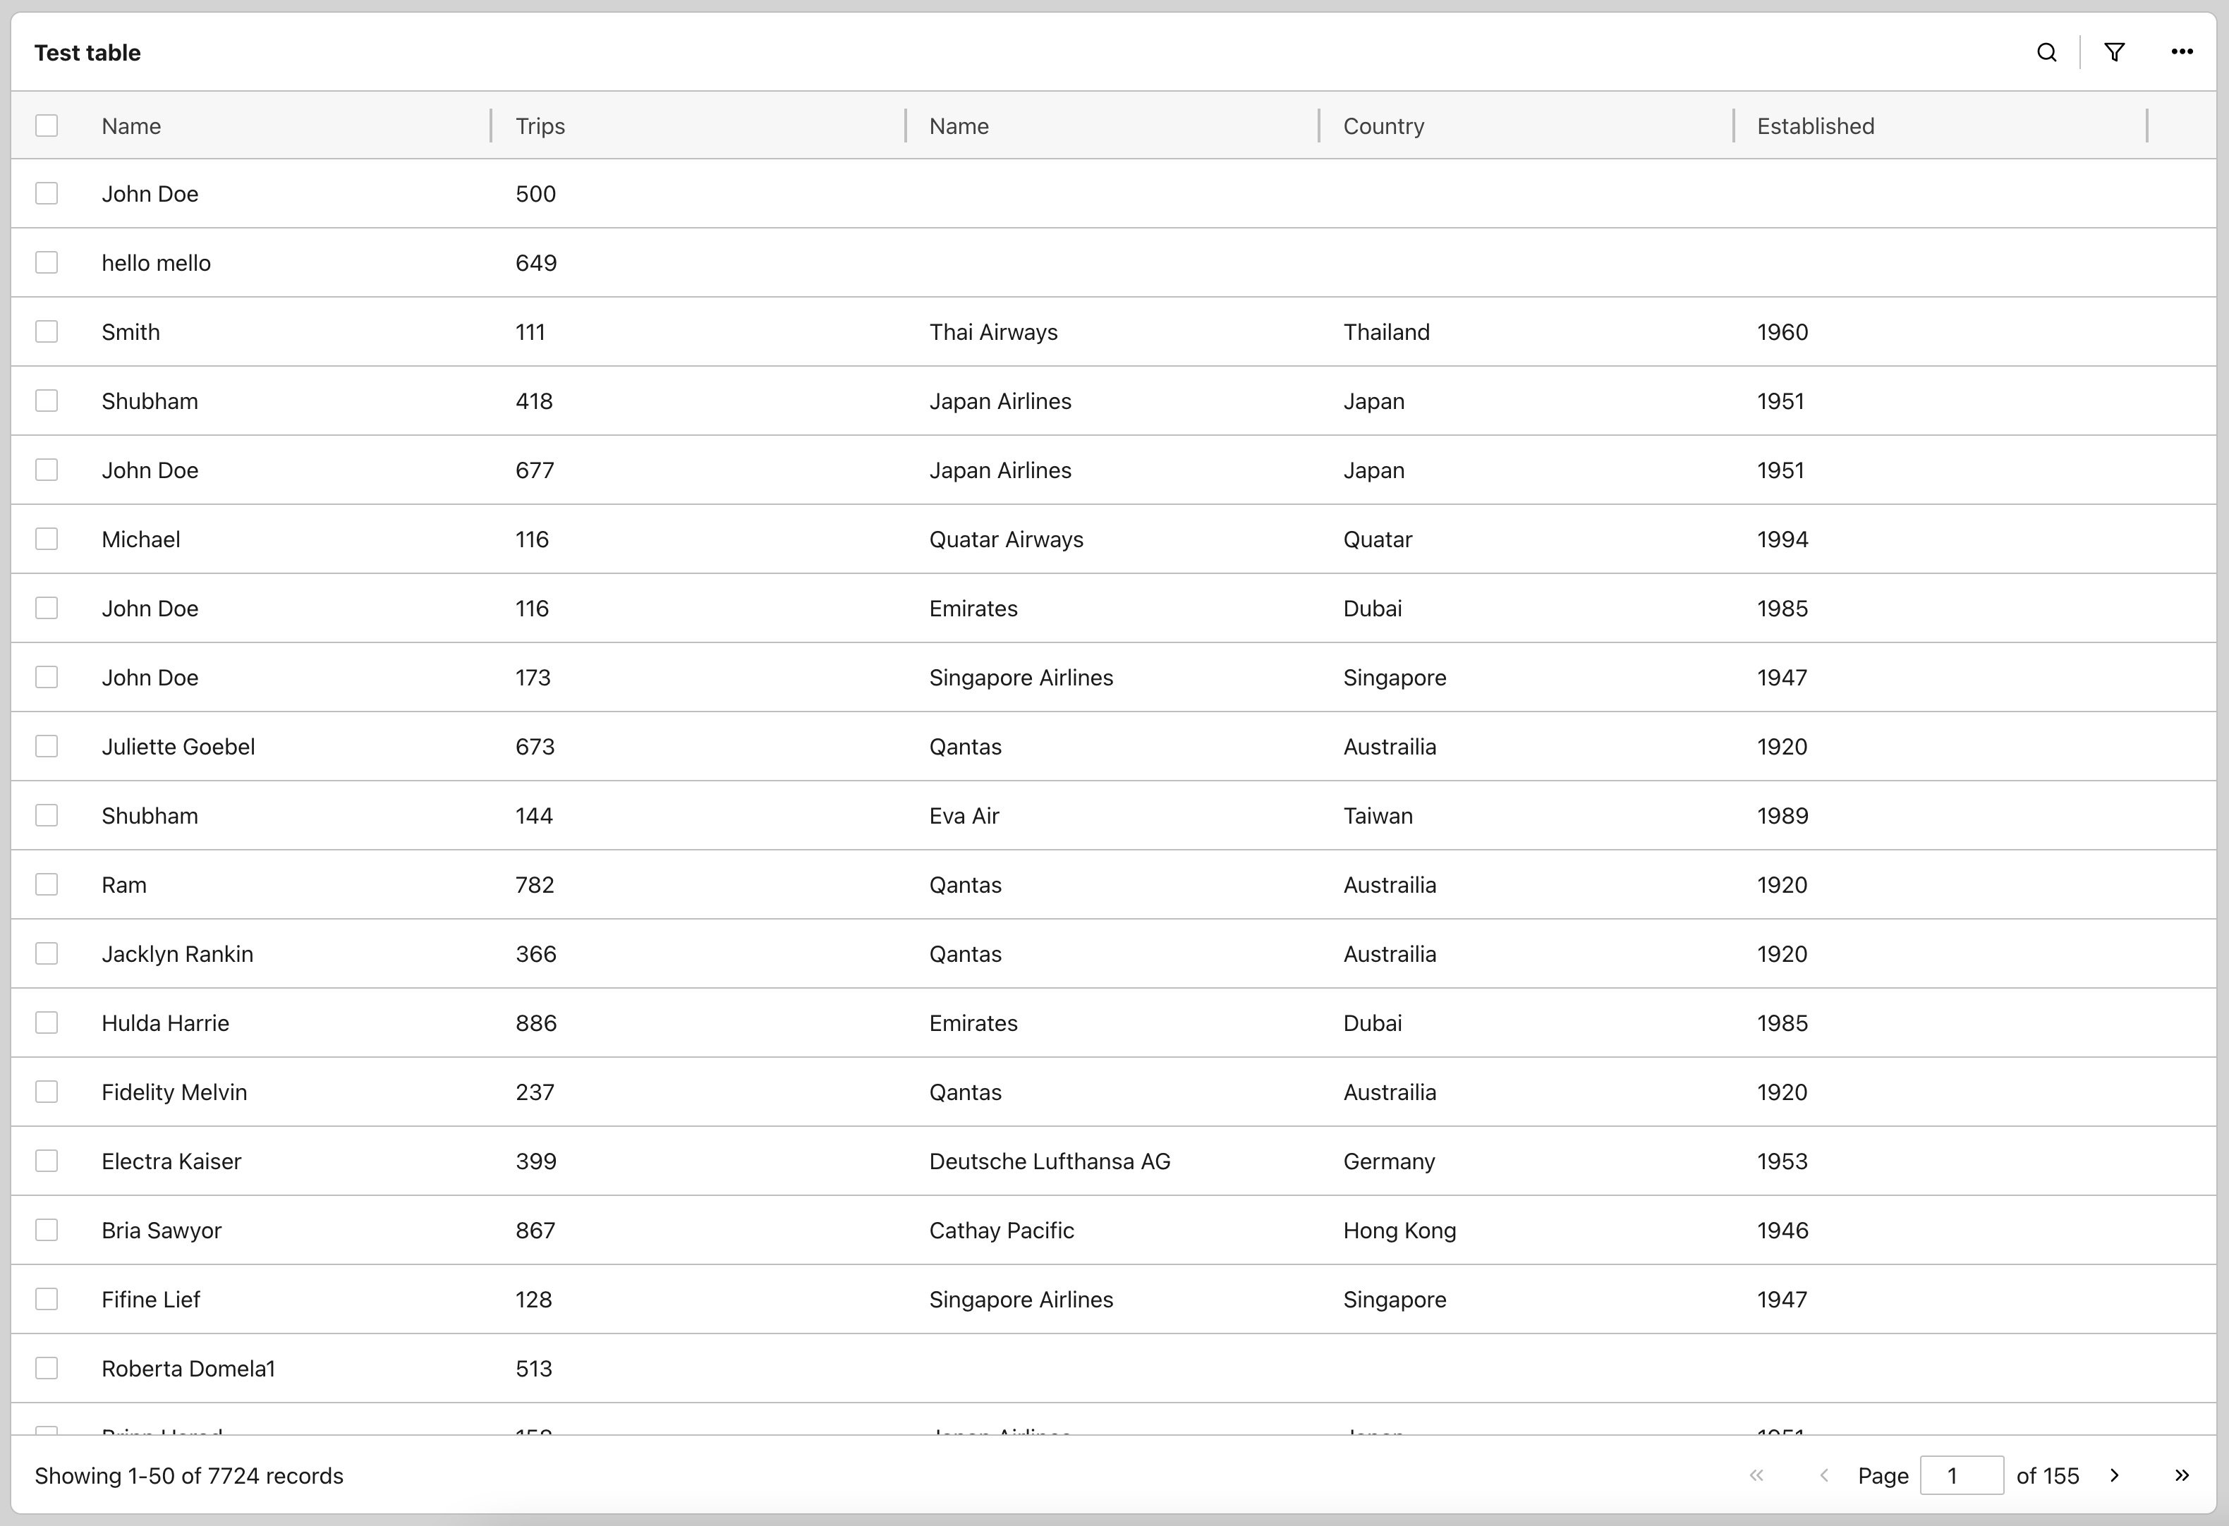
Task: Go to next page using single arrow
Action: click(x=2115, y=1475)
